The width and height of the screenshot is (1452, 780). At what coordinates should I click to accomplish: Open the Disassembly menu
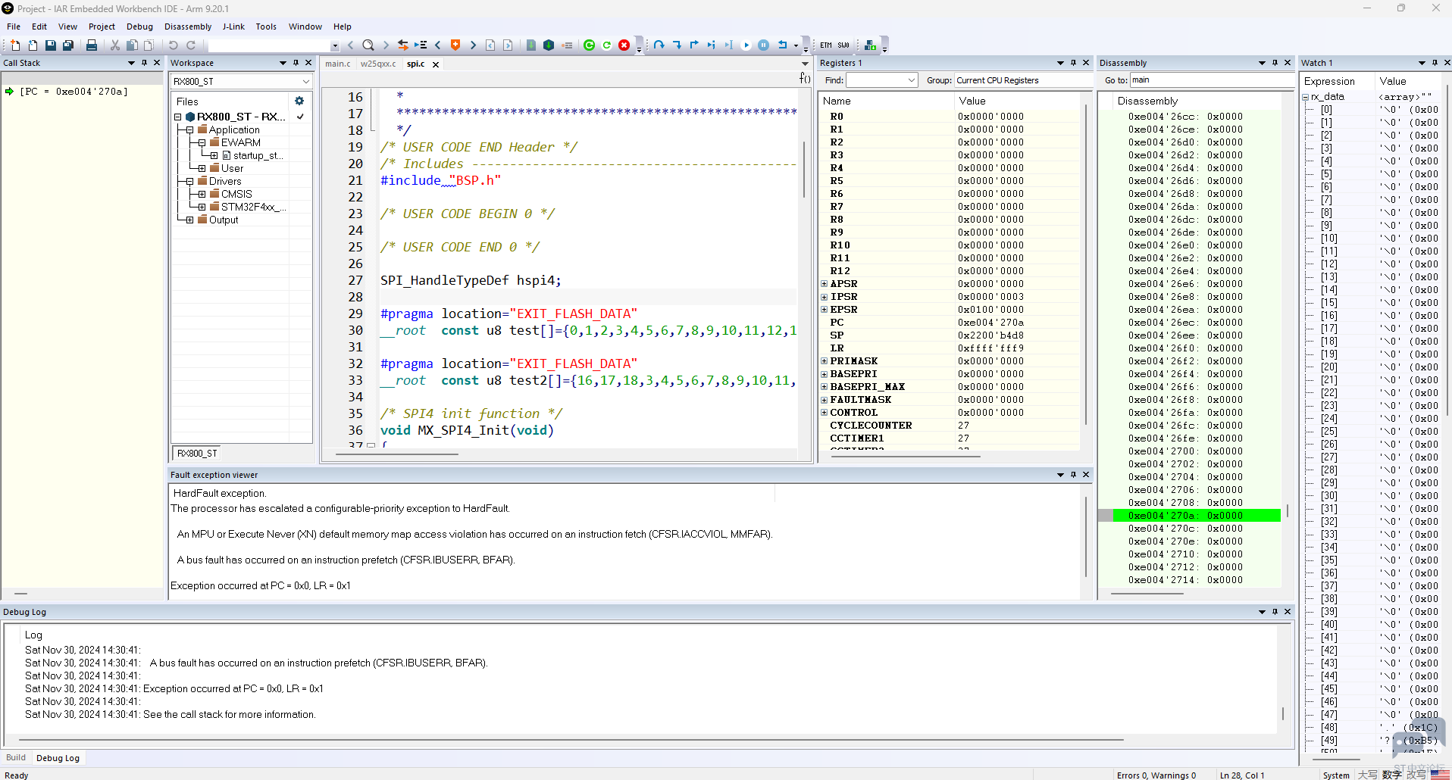(x=188, y=27)
